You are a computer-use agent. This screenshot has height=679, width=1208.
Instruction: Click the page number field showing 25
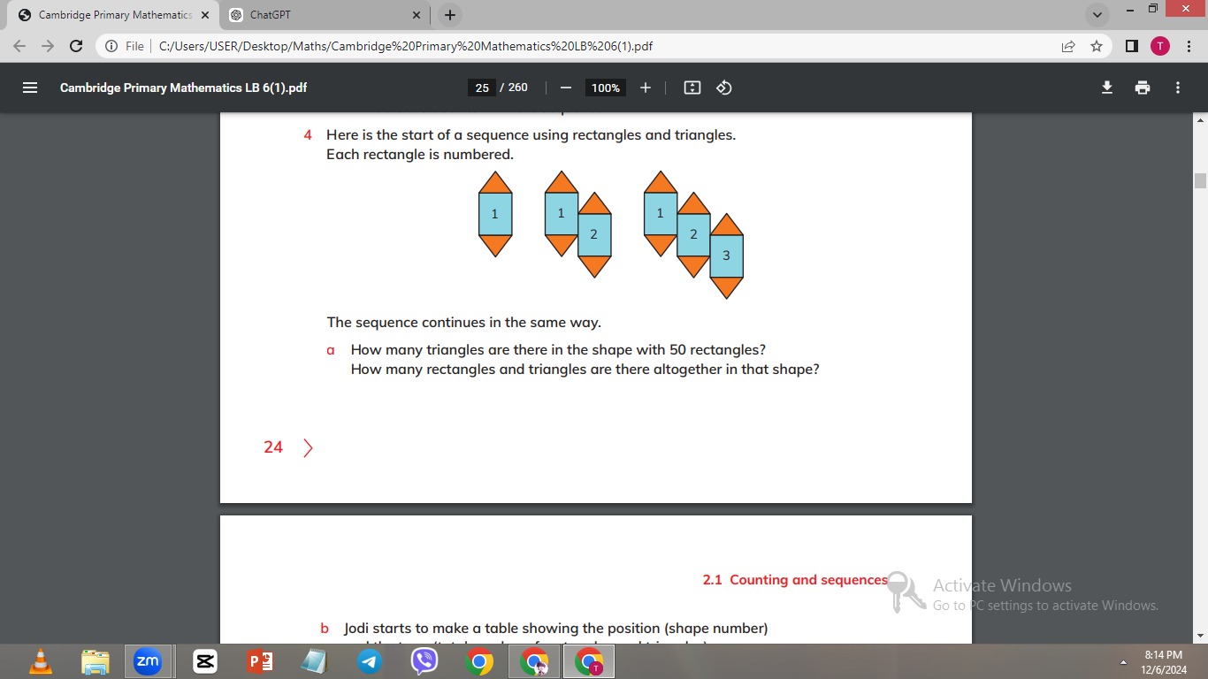pos(482,88)
